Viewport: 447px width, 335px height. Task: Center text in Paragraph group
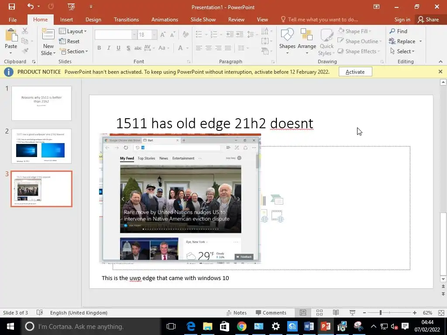pos(208,48)
